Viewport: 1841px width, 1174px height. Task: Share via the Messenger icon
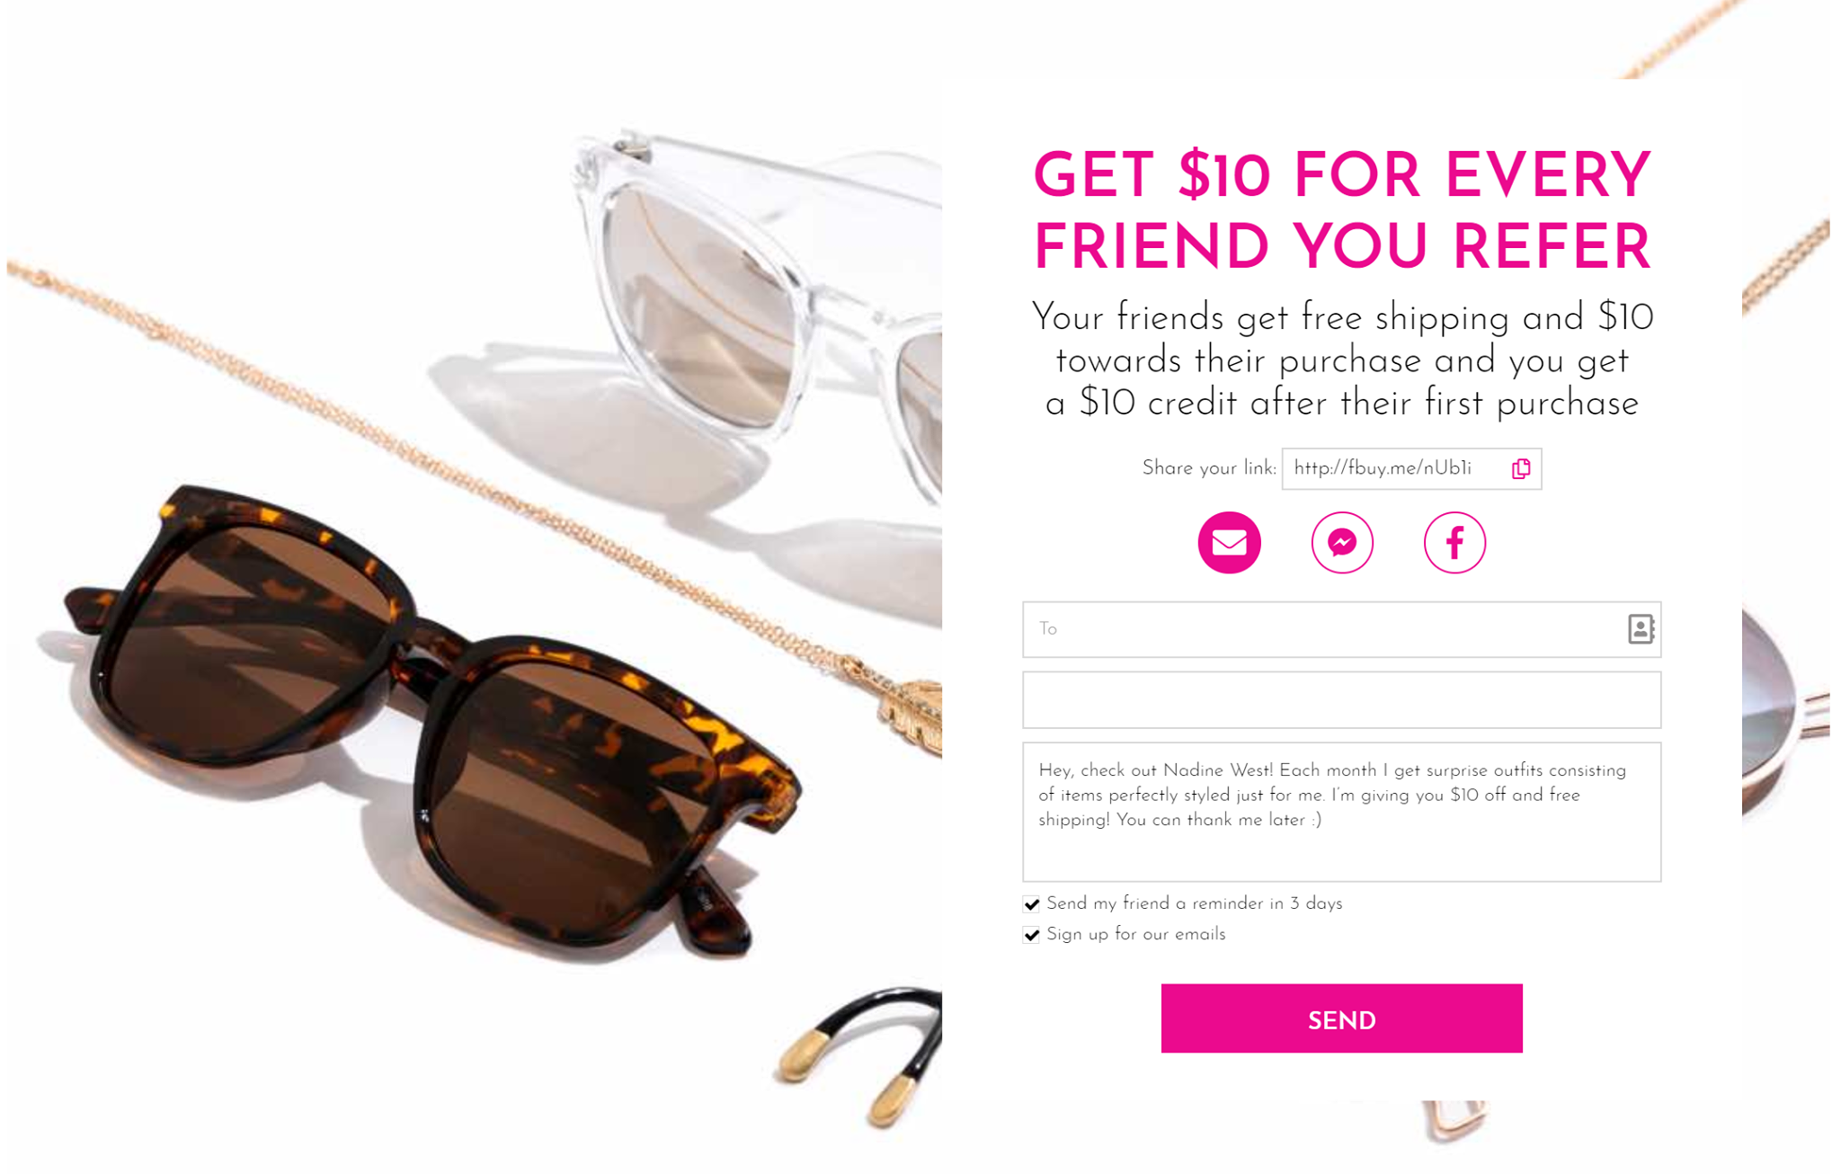(x=1342, y=542)
